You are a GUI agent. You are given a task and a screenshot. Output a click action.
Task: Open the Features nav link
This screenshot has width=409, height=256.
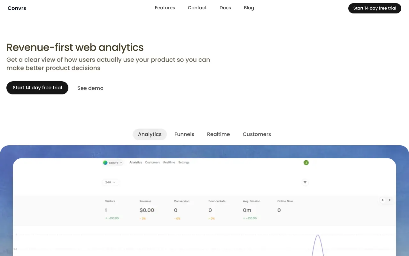[165, 8]
